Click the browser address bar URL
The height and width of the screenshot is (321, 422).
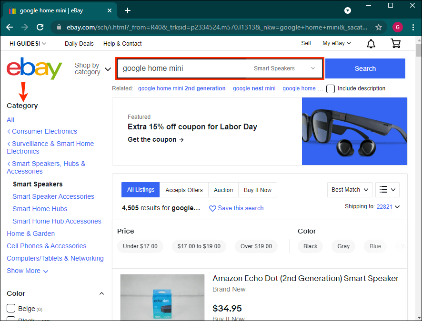coord(217,27)
